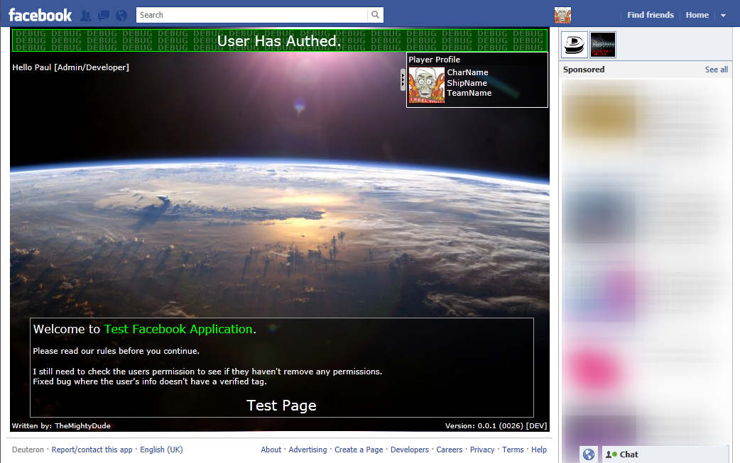Focus the Search input field

pos(252,15)
